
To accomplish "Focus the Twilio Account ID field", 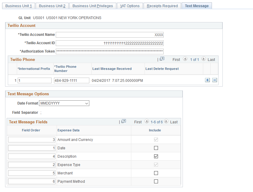I will tap(110, 43).
